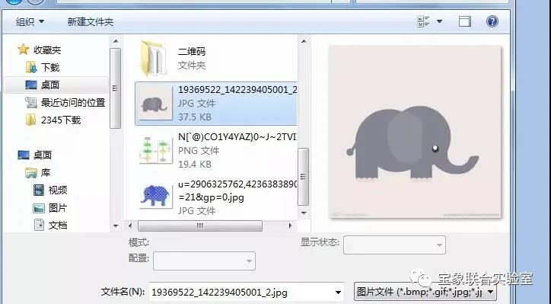Select the blue elephant JPG file
Image resolution: width=551 pixels, height=304 pixels.
216,197
